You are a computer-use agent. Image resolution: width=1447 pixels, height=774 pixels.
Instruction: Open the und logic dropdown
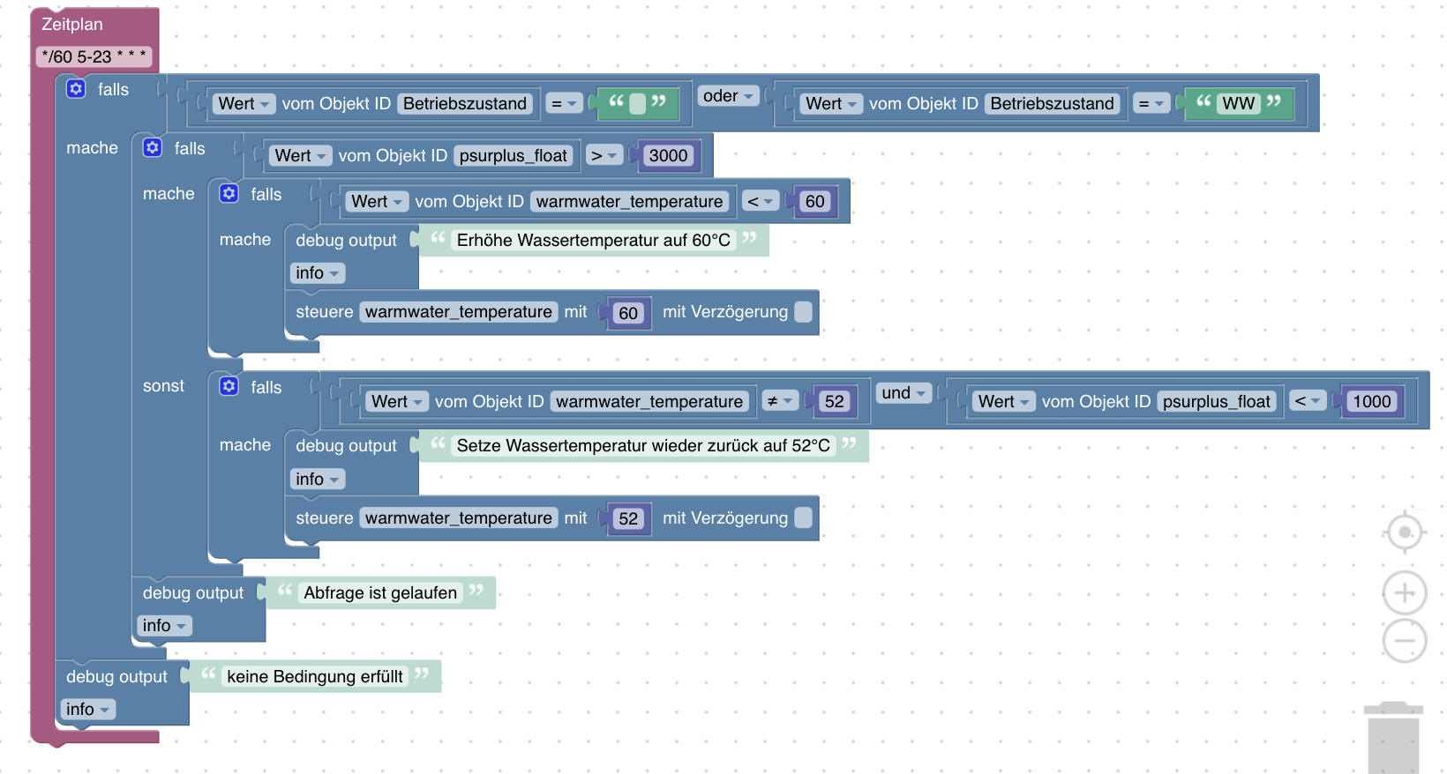tap(904, 393)
